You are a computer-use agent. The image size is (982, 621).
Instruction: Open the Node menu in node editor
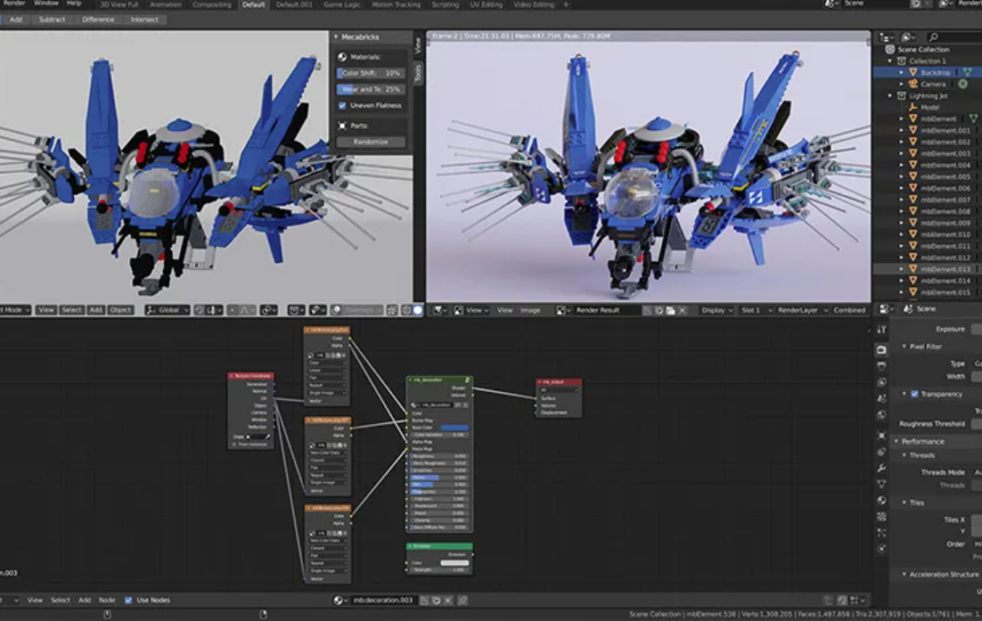coord(107,601)
